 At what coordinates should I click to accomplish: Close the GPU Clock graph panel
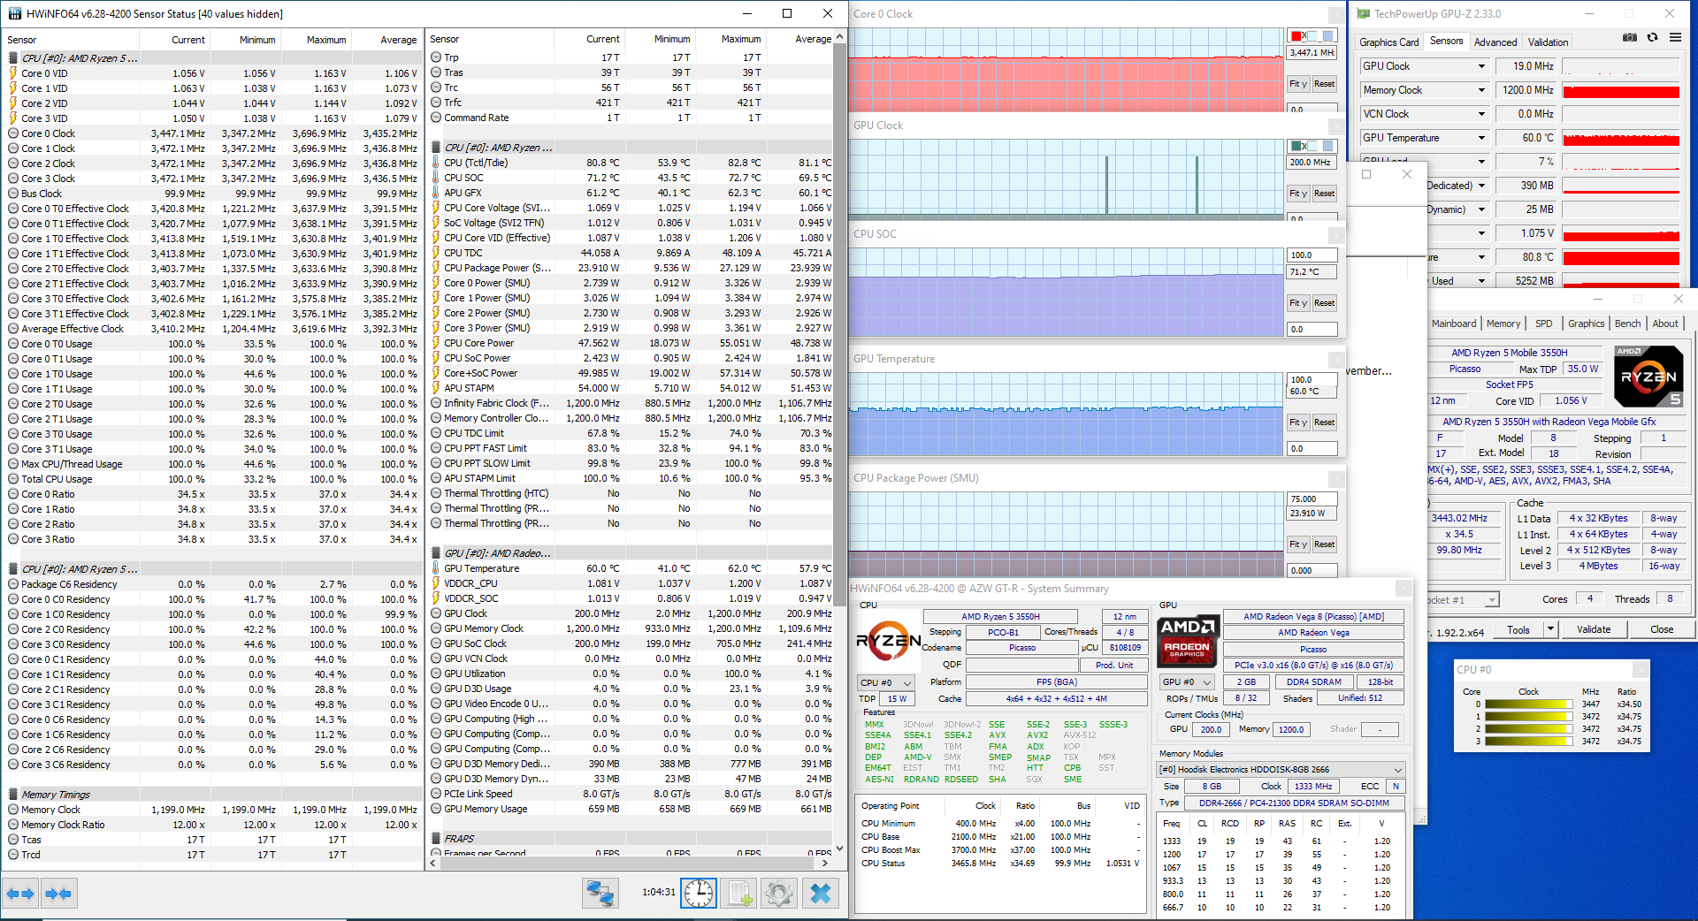click(x=1336, y=126)
